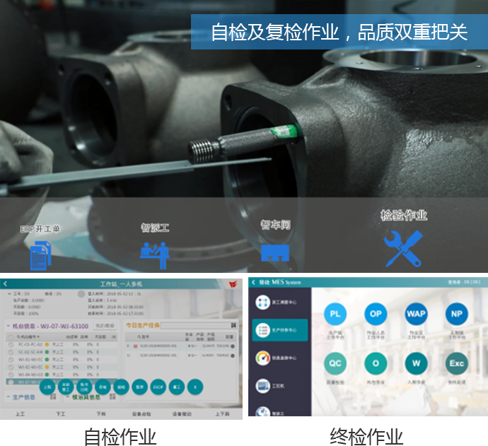Click the QC quality inspection tile
This screenshot has width=488, height=446.
coord(335,363)
